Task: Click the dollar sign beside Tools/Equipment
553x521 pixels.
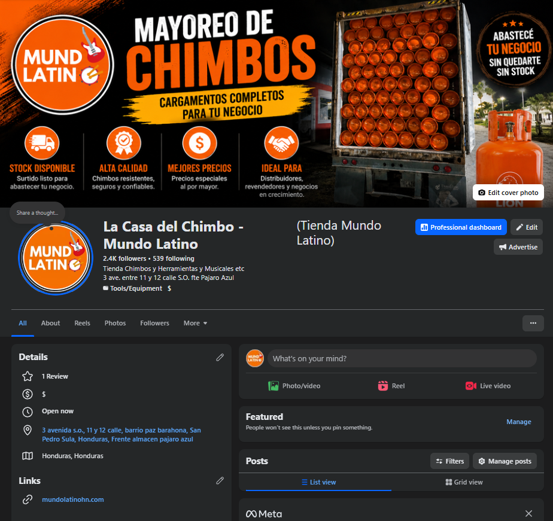Action: click(x=169, y=288)
